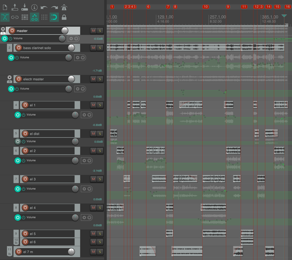Collapse the electr master folder arrow
292x260 pixels.
pyautogui.click(x=9, y=77)
